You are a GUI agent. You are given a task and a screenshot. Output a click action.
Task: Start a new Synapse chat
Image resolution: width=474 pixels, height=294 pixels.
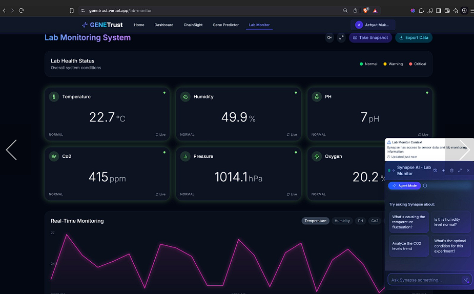point(443,170)
